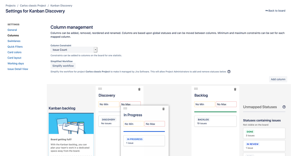The image size is (294, 156).
Task: Open help icon beside Unmapped Statuses
Action: point(284,107)
